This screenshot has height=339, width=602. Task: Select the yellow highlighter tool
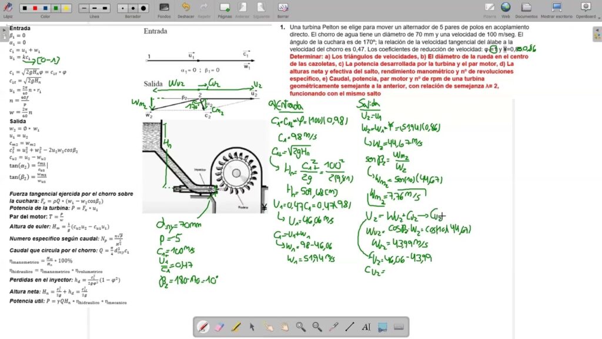(236, 327)
